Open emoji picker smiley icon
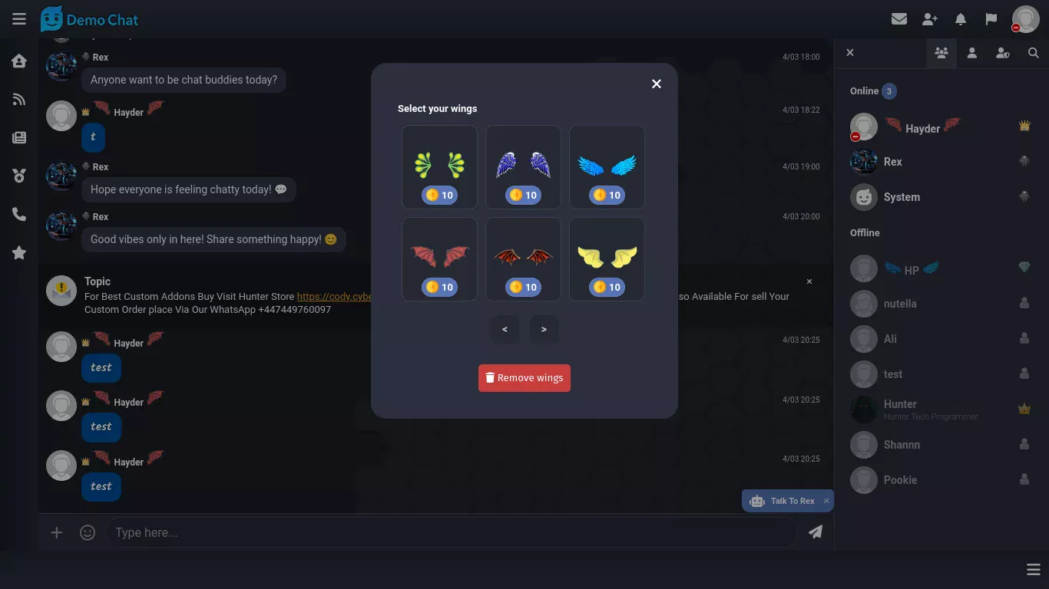The width and height of the screenshot is (1049, 589). (x=88, y=532)
